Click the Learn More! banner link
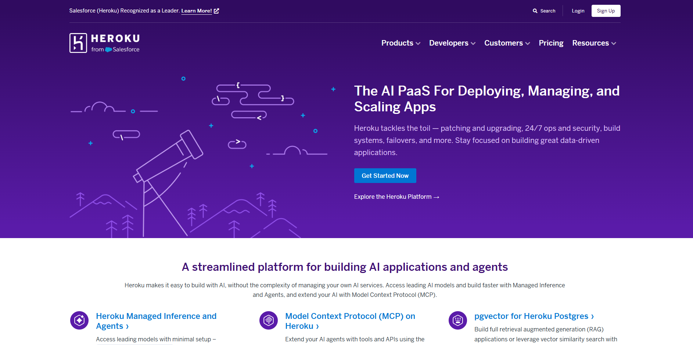The width and height of the screenshot is (693, 345). point(197,11)
